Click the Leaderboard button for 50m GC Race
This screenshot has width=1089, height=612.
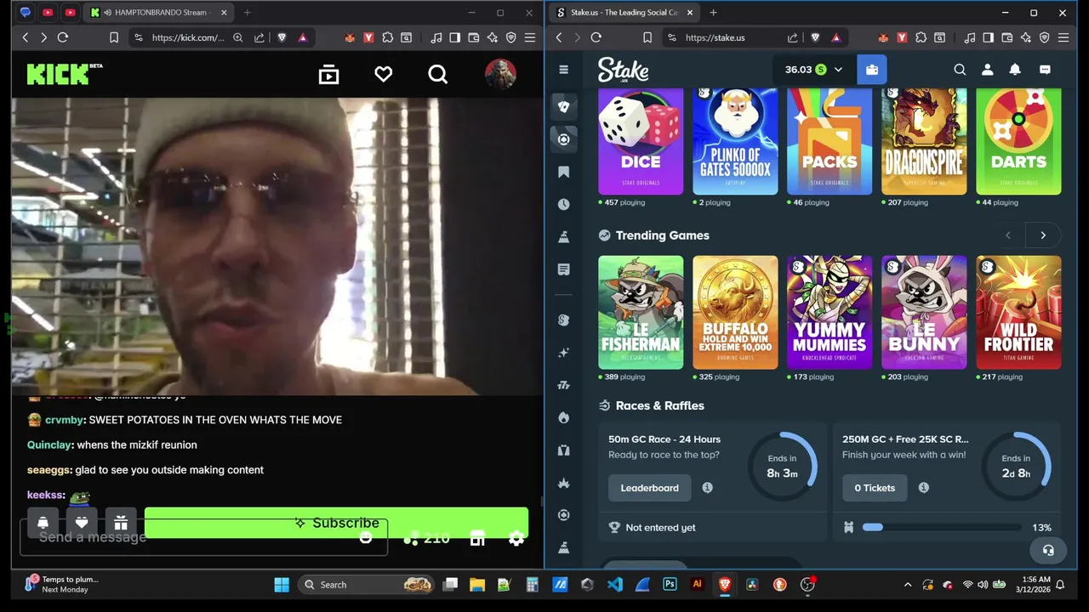649,488
